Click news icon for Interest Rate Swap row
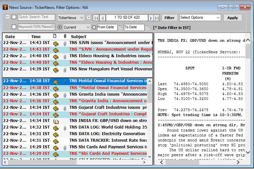Image resolution: width=254 pixels, height=169 pixels. click(56, 141)
